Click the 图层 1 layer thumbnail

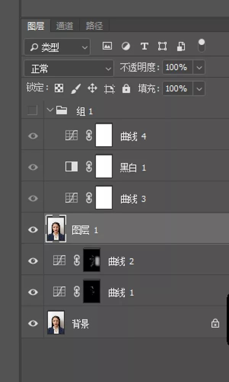pos(56,229)
